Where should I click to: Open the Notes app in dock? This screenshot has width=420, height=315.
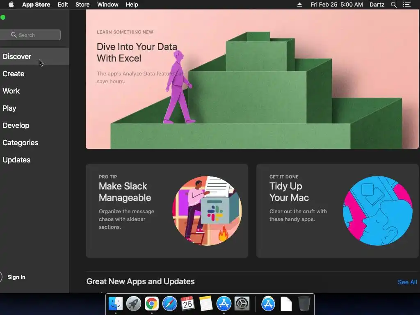(x=206, y=304)
